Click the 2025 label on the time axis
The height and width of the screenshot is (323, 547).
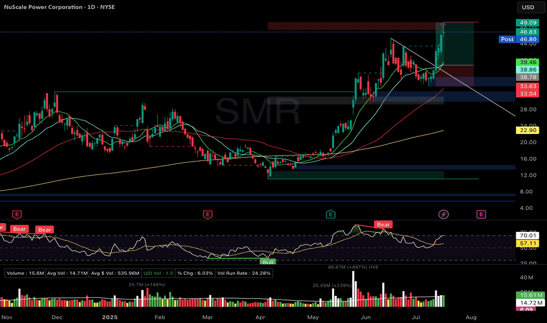pyautogui.click(x=110, y=317)
